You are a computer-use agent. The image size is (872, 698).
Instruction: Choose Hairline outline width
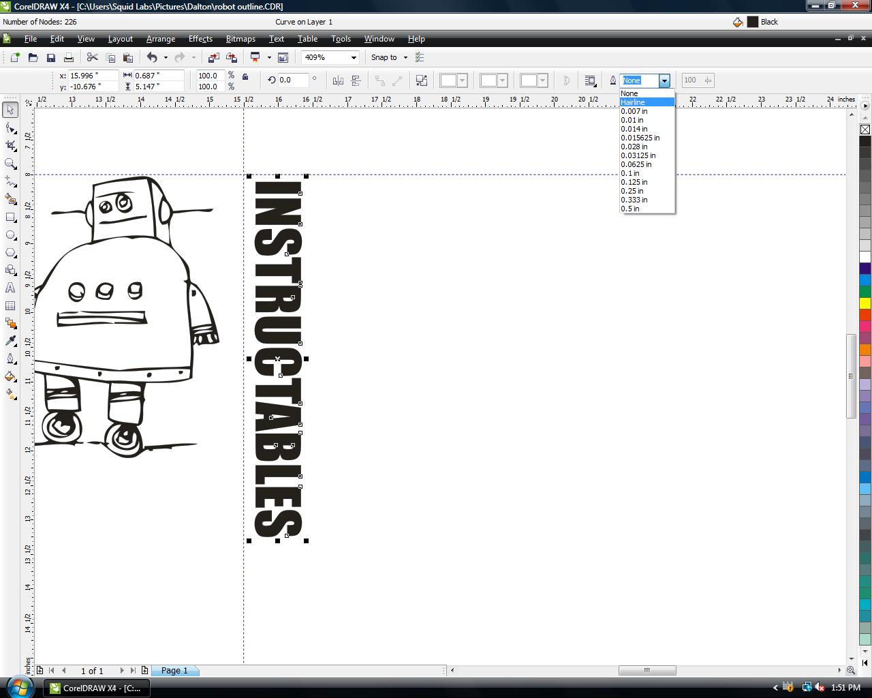647,102
